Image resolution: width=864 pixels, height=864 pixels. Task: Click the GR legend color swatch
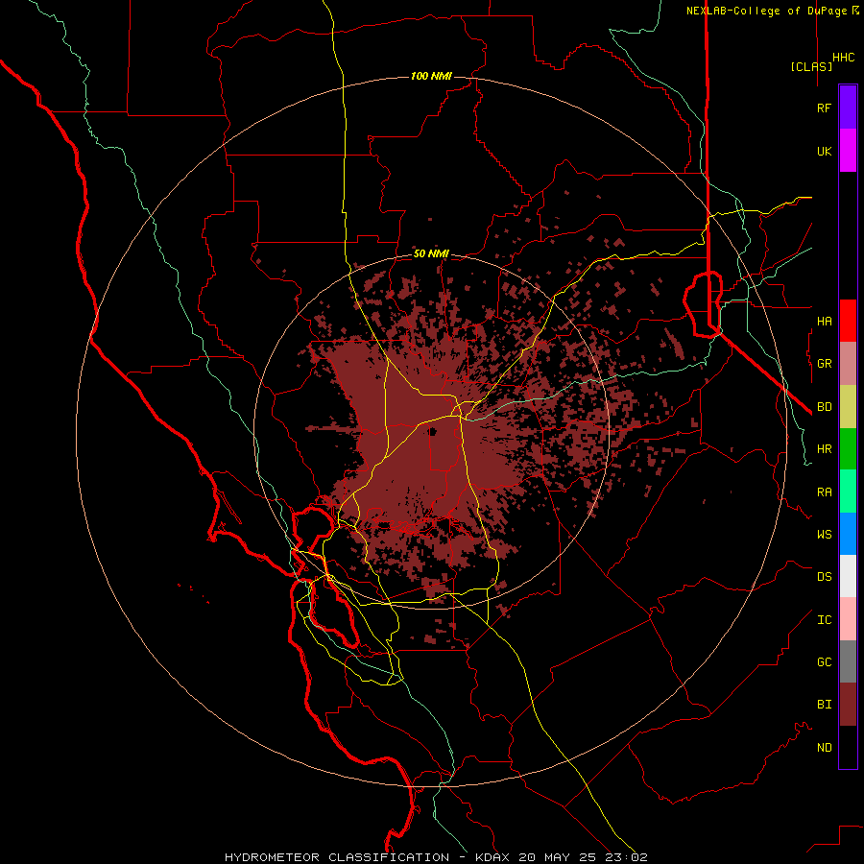coord(848,363)
